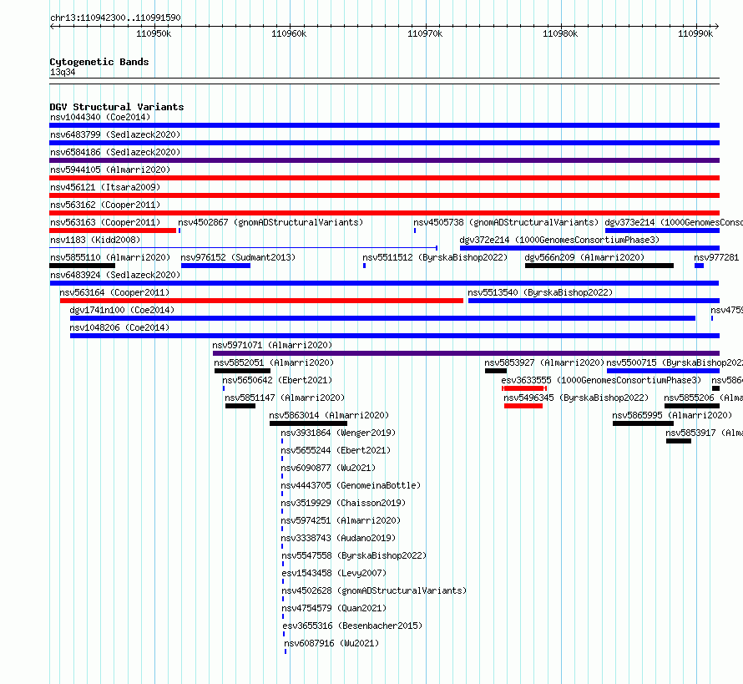This screenshot has width=743, height=684.
Task: Click nsv4502628 (gnomADStructuralVariants) label
Action: pos(374,590)
